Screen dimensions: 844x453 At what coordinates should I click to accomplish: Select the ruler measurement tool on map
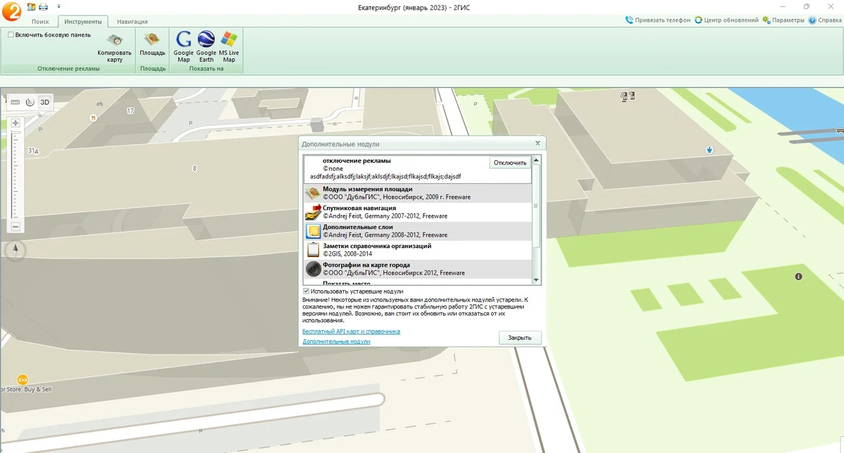point(15,102)
